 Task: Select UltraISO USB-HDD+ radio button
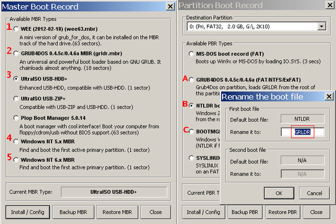click(x=16, y=78)
